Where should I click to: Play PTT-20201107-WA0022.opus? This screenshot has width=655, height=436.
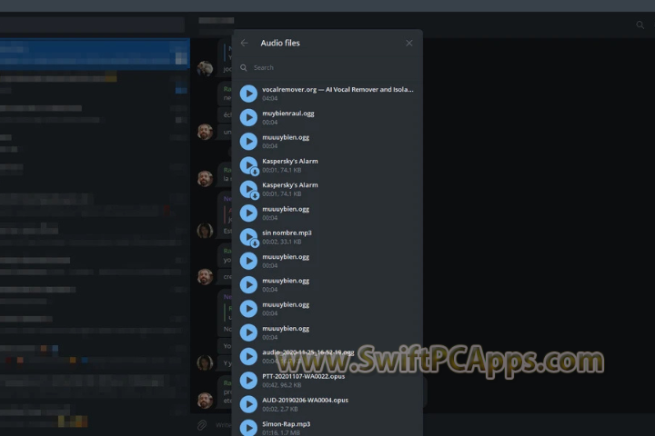coord(248,380)
